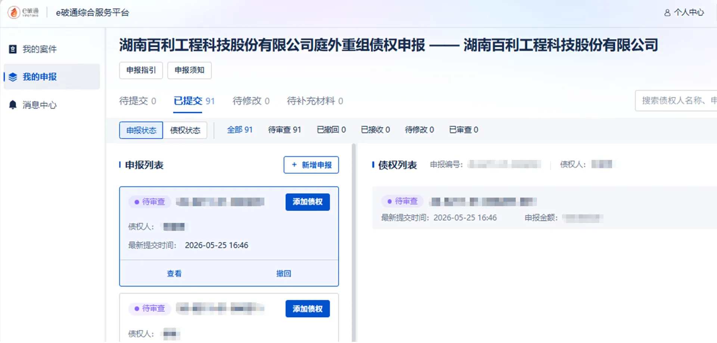Screen dimensions: 717x343
Task: Click e破通综合服务平台 title
Action: point(93,13)
